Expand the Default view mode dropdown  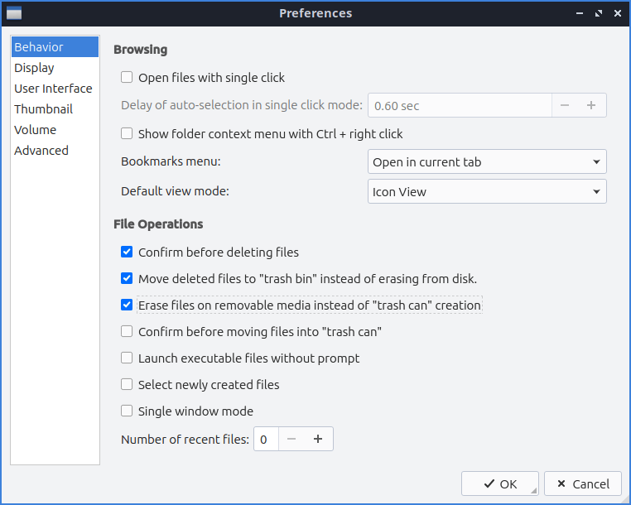(x=487, y=192)
